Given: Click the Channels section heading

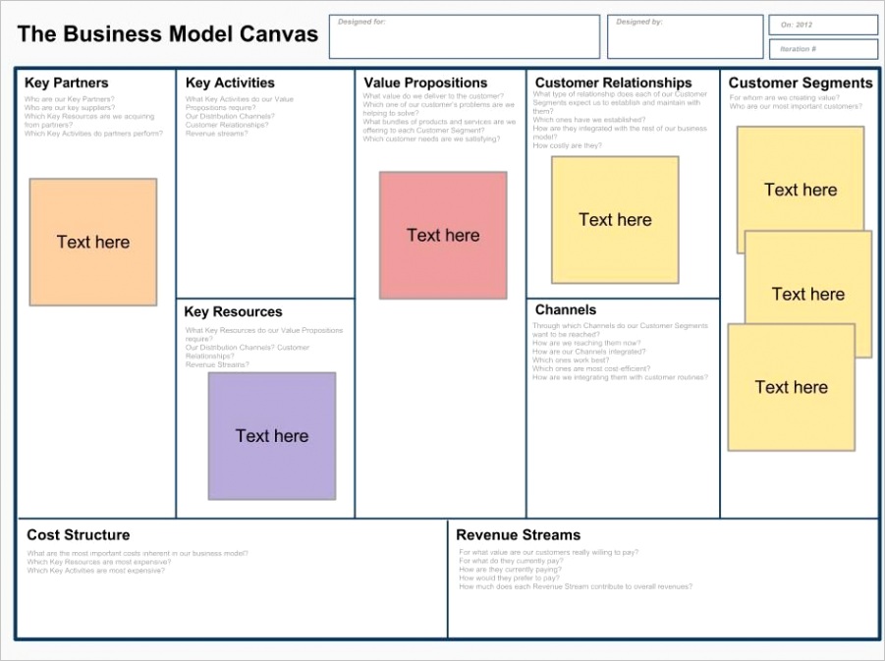Looking at the screenshot, I should pos(565,310).
